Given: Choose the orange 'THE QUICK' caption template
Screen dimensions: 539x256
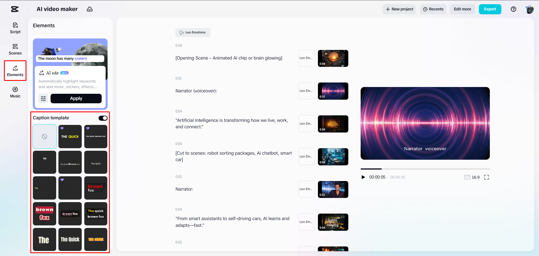Looking at the screenshot, I should (96, 239).
